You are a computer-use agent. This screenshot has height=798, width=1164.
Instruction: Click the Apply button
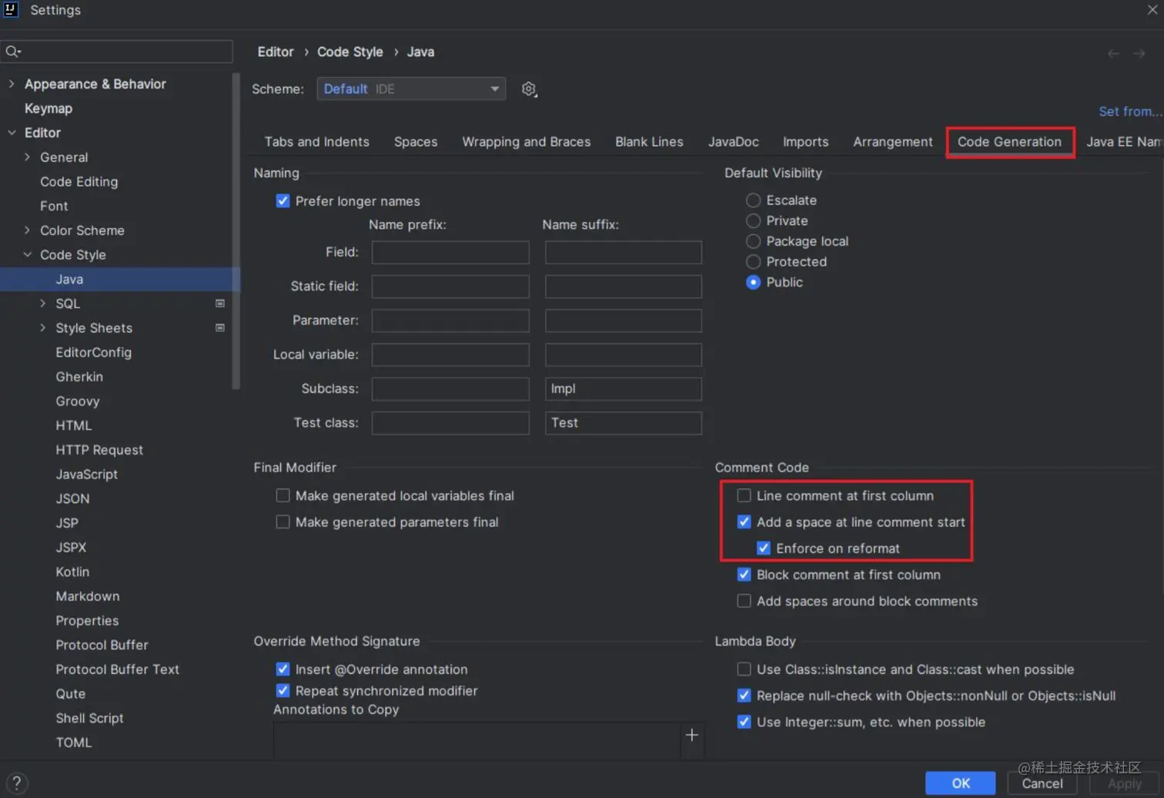point(1124,783)
